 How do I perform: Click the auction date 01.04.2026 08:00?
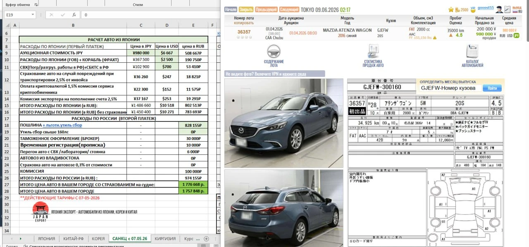pos(303,33)
